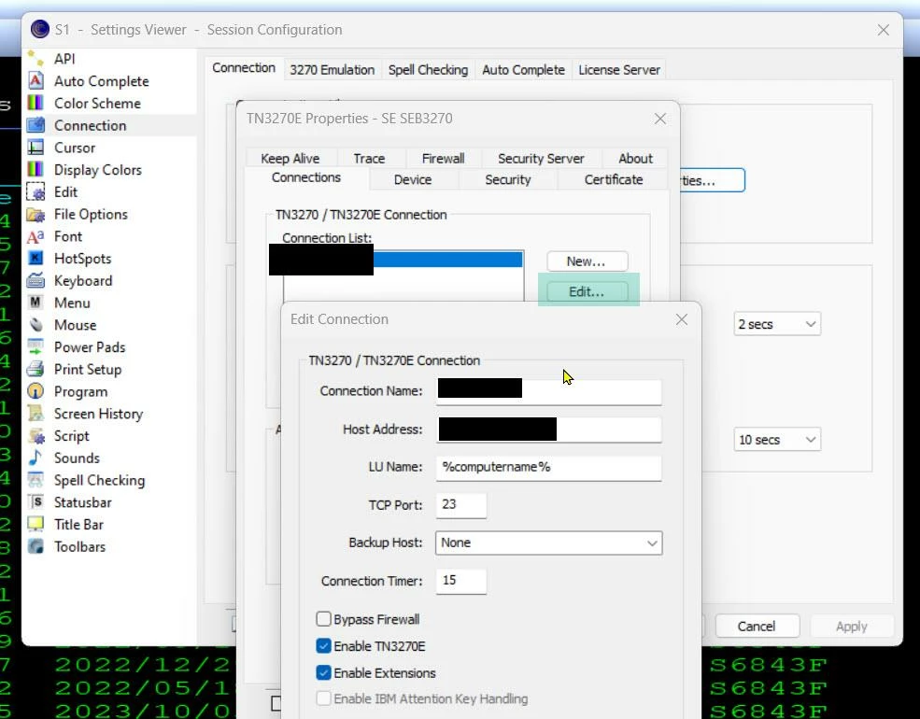This screenshot has height=719, width=920.
Task: Select Screen History icon
Action: [35, 414]
